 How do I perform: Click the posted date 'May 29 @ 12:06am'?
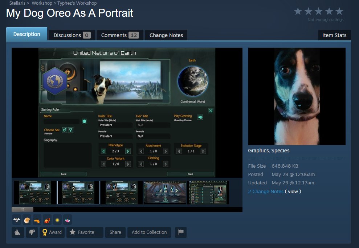(x=293, y=174)
